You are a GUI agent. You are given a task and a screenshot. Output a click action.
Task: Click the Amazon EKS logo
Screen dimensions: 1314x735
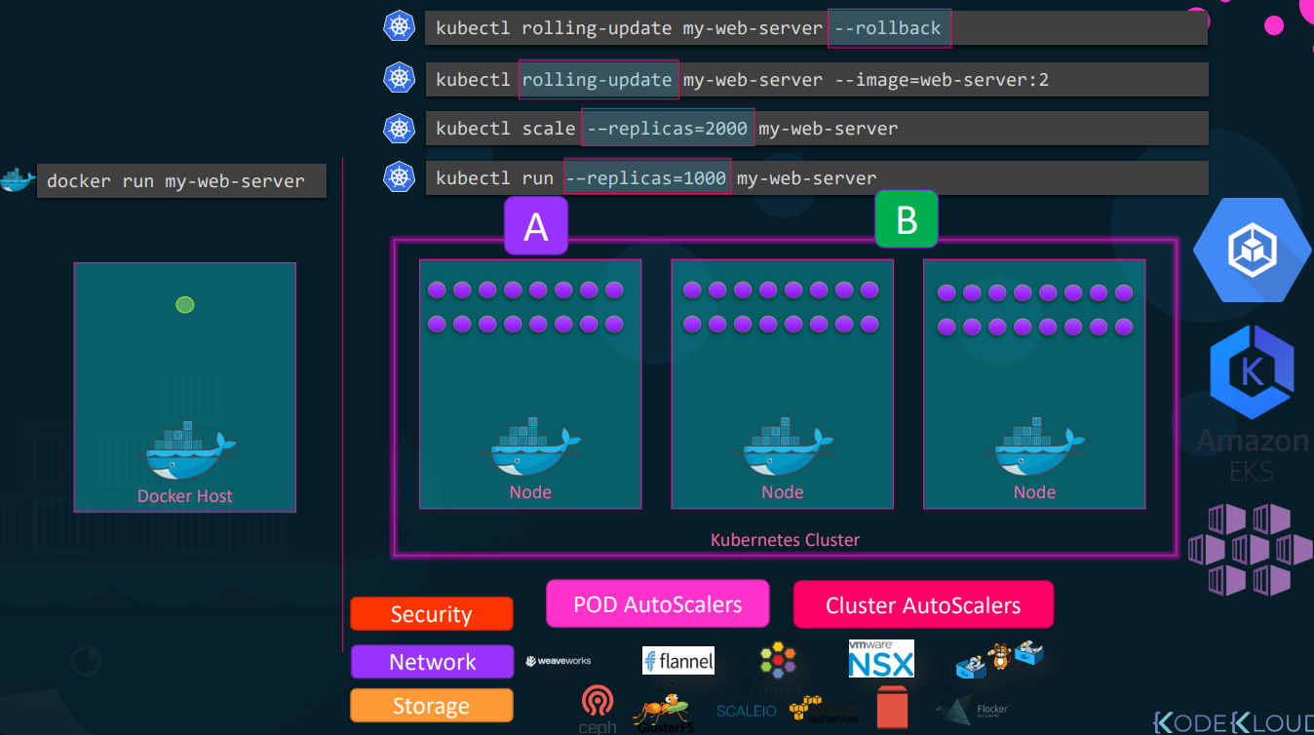[x=1253, y=455]
